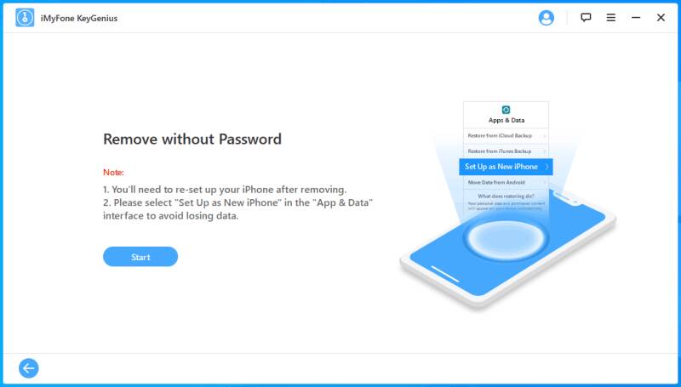Open the user account profile icon
The width and height of the screenshot is (681, 387).
click(x=546, y=18)
